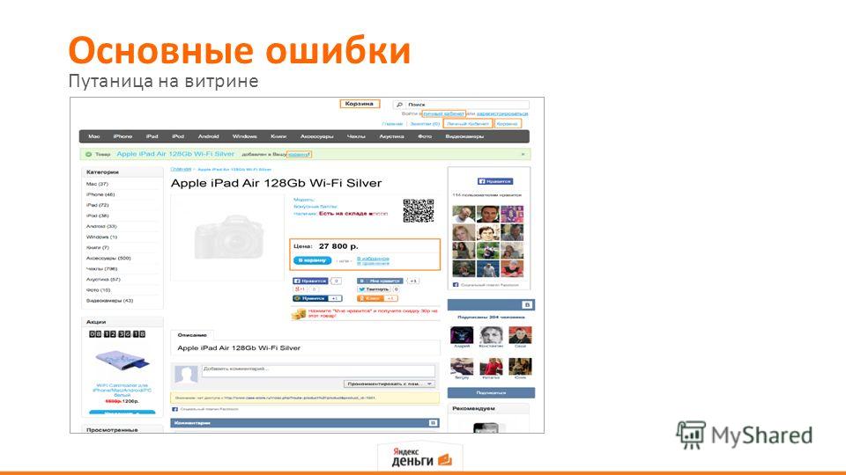Click the camera placeholder product image

tap(227, 237)
